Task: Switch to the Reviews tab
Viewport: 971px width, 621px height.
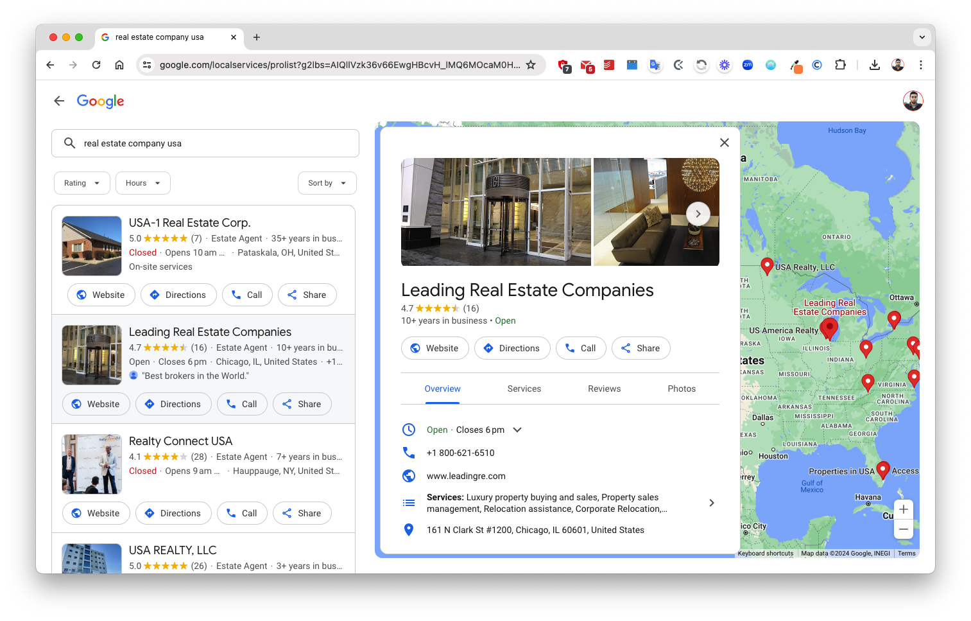Action: click(x=604, y=389)
